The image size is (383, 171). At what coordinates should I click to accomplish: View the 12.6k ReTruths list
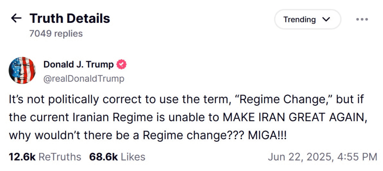tap(45, 157)
